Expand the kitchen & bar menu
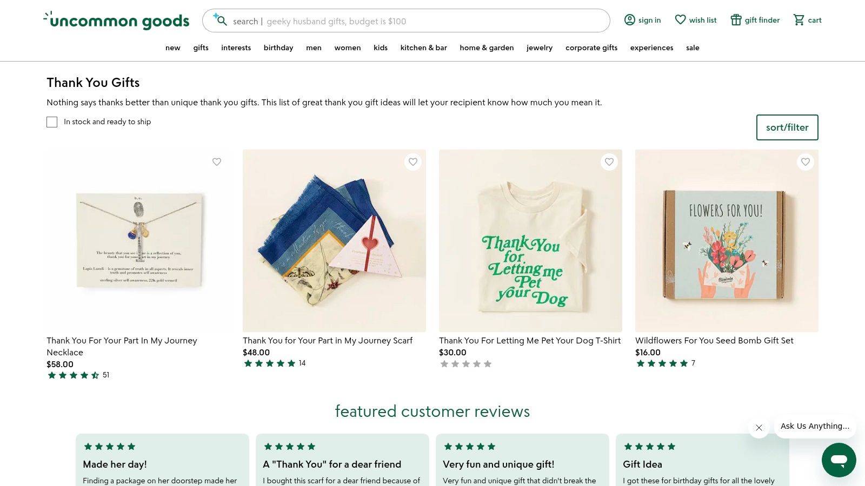The width and height of the screenshot is (865, 486). [x=423, y=48]
